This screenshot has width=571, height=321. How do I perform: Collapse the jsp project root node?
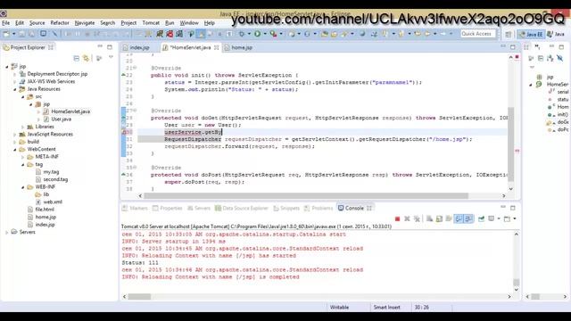tap(7, 67)
